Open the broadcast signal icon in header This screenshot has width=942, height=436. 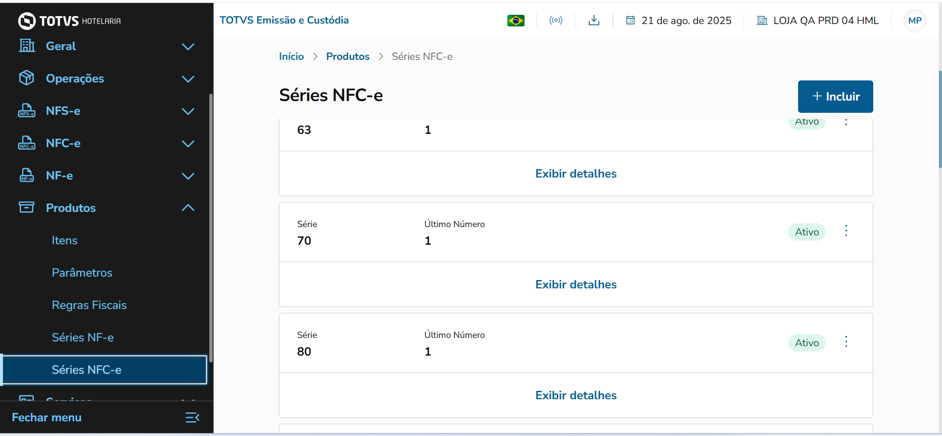coord(555,21)
